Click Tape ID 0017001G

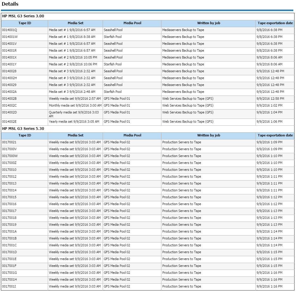[x=24, y=273]
